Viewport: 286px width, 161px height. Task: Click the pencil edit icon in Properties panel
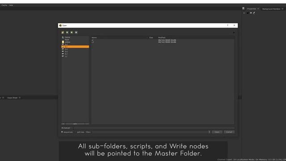(254, 13)
